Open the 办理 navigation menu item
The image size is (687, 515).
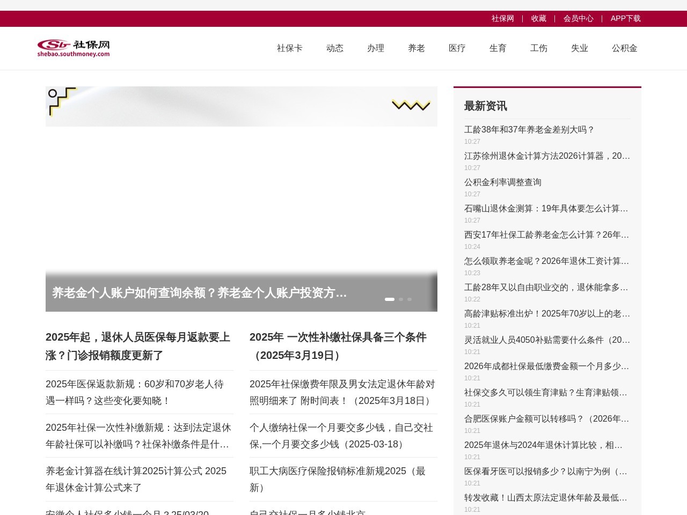376,48
